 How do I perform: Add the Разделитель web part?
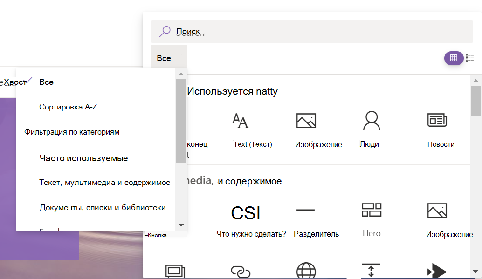pyautogui.click(x=317, y=220)
